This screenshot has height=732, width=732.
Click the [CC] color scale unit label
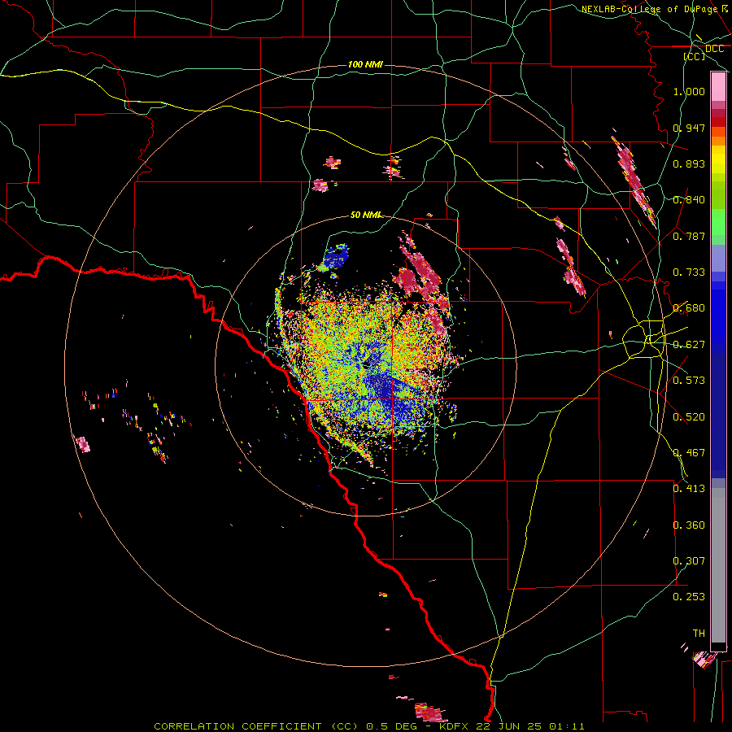click(695, 56)
